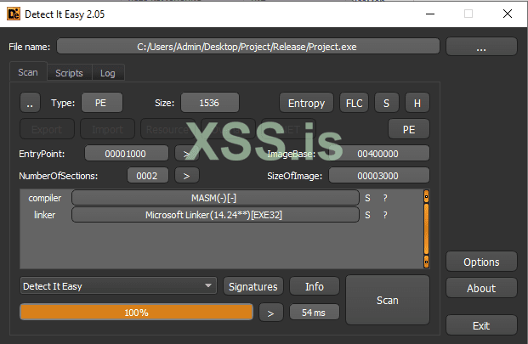Open the Options dialog
The height and width of the screenshot is (344, 528).
481,262
